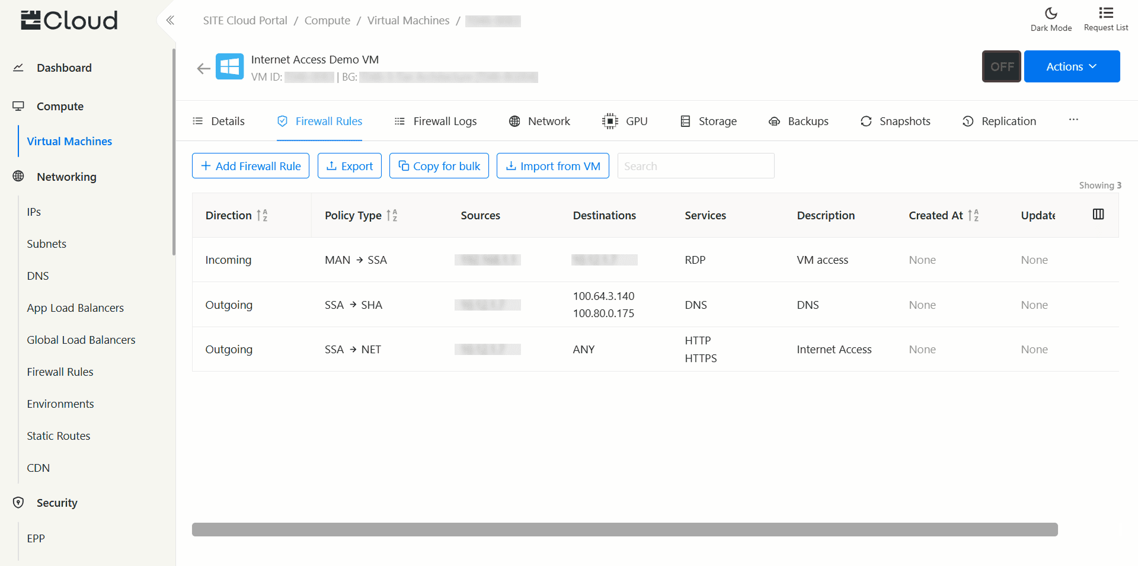Click Add Firewall Rule button
The image size is (1138, 566).
[251, 166]
